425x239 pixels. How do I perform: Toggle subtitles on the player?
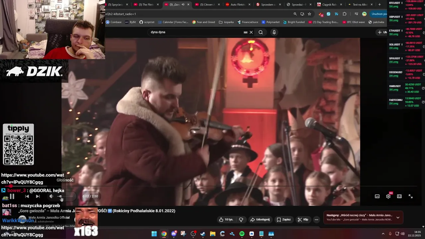point(377,197)
